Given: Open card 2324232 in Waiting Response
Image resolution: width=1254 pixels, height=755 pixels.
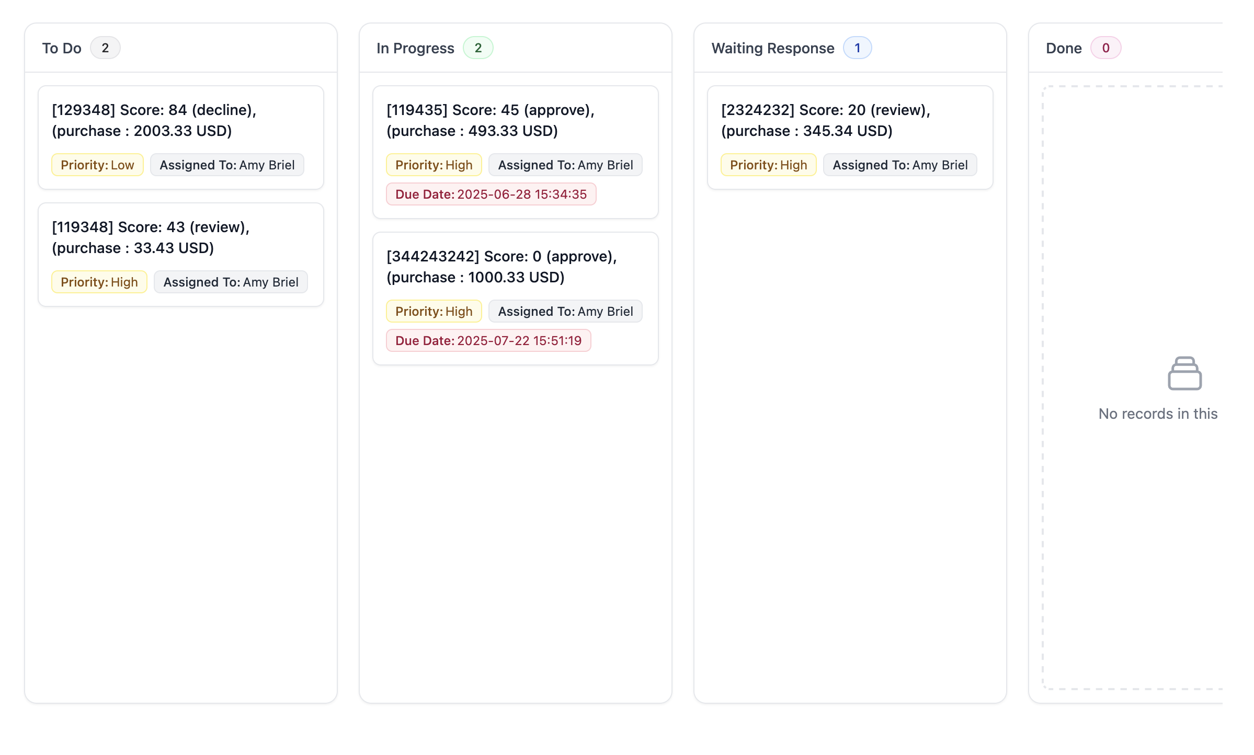Looking at the screenshot, I should coord(825,120).
